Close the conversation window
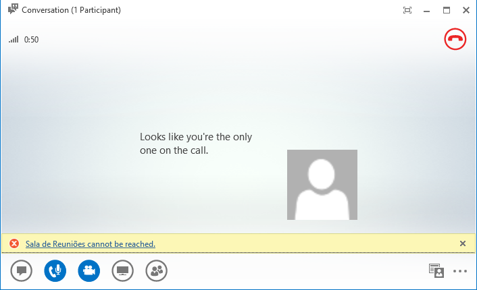The width and height of the screenshot is (477, 290). (x=466, y=10)
